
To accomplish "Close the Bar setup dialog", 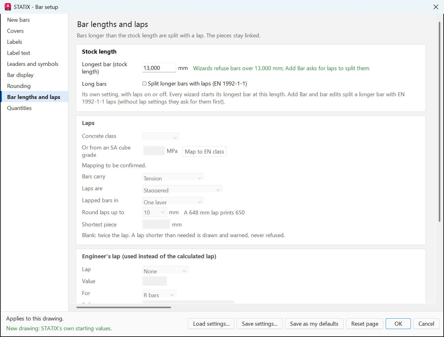I will click(436, 7).
